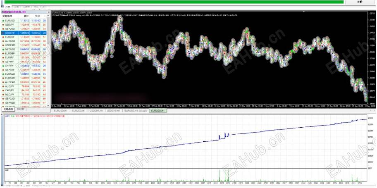
Task: Select the NZDJPY symbol row
Action: 24,95
